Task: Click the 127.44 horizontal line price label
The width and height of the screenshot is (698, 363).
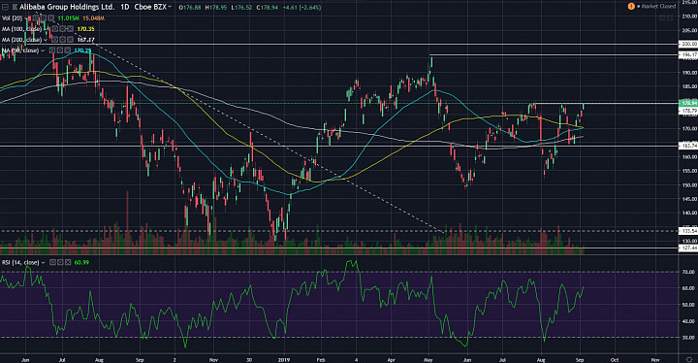Action: click(687, 247)
